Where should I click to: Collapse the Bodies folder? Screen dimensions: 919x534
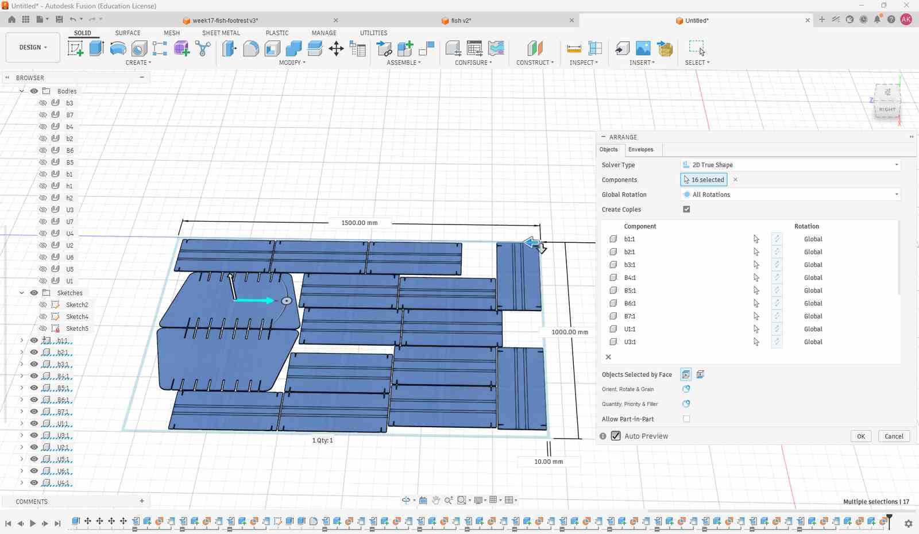pos(22,91)
